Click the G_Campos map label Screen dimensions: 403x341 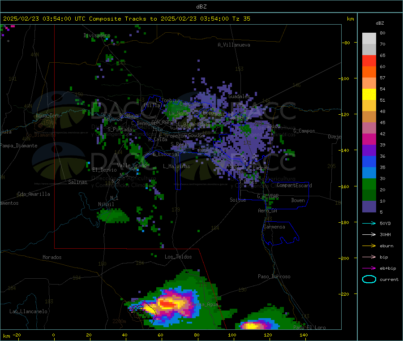pos(304,131)
